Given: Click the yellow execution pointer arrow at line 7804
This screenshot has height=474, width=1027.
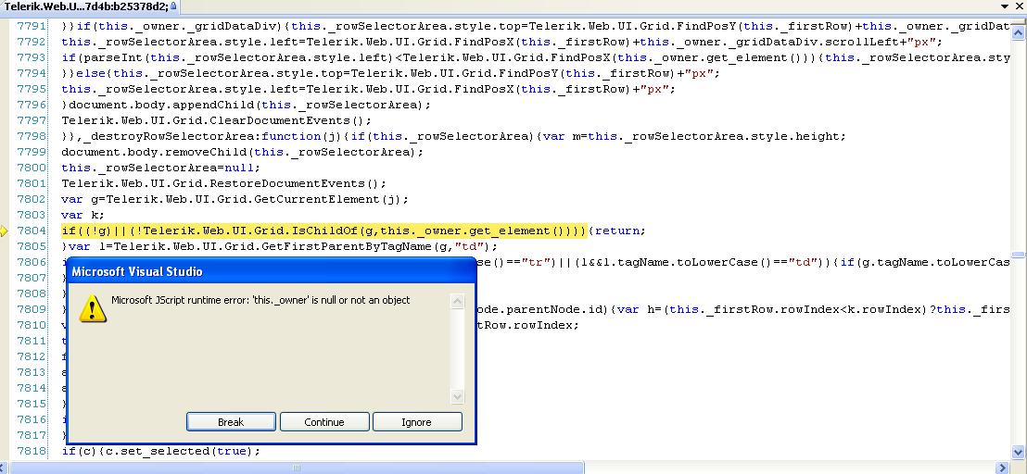Looking at the screenshot, I should pos(4,231).
